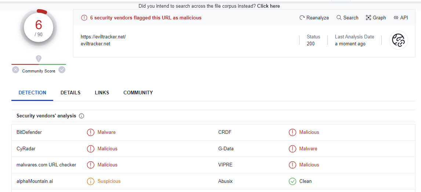This screenshot has height=192, width=421.
Task: Switch to the DETECTION tab
Action: 32,93
